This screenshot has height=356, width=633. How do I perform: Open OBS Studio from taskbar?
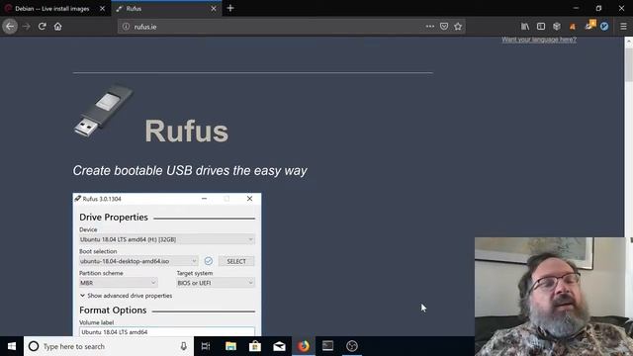(x=352, y=346)
